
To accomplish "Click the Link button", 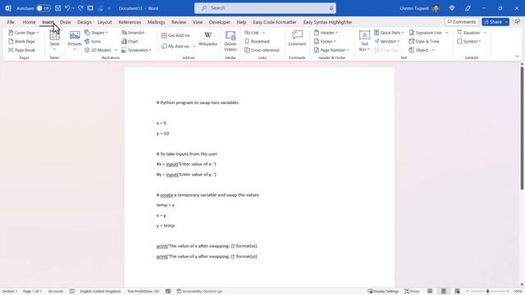I will coord(252,33).
